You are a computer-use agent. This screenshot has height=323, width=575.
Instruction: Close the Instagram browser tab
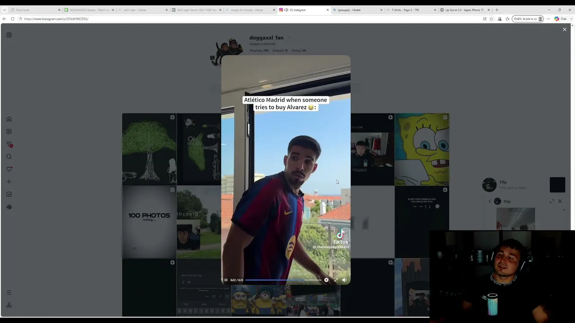click(x=327, y=10)
